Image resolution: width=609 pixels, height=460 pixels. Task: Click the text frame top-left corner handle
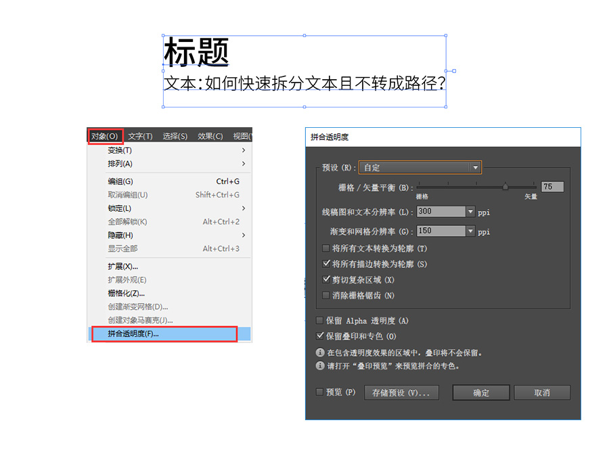(163, 36)
